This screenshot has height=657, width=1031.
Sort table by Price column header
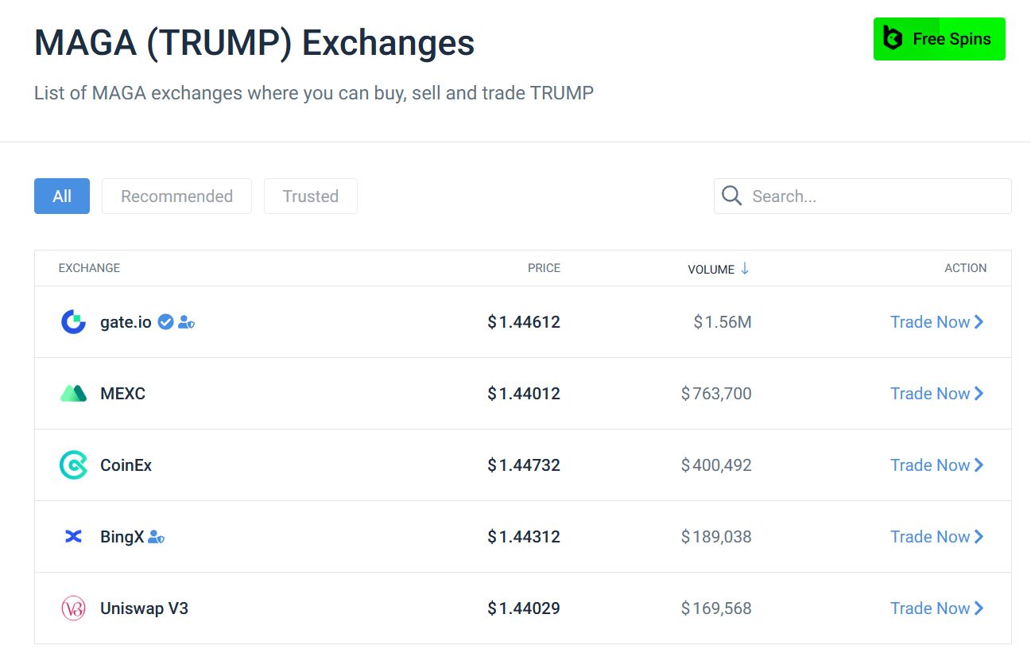pos(544,268)
